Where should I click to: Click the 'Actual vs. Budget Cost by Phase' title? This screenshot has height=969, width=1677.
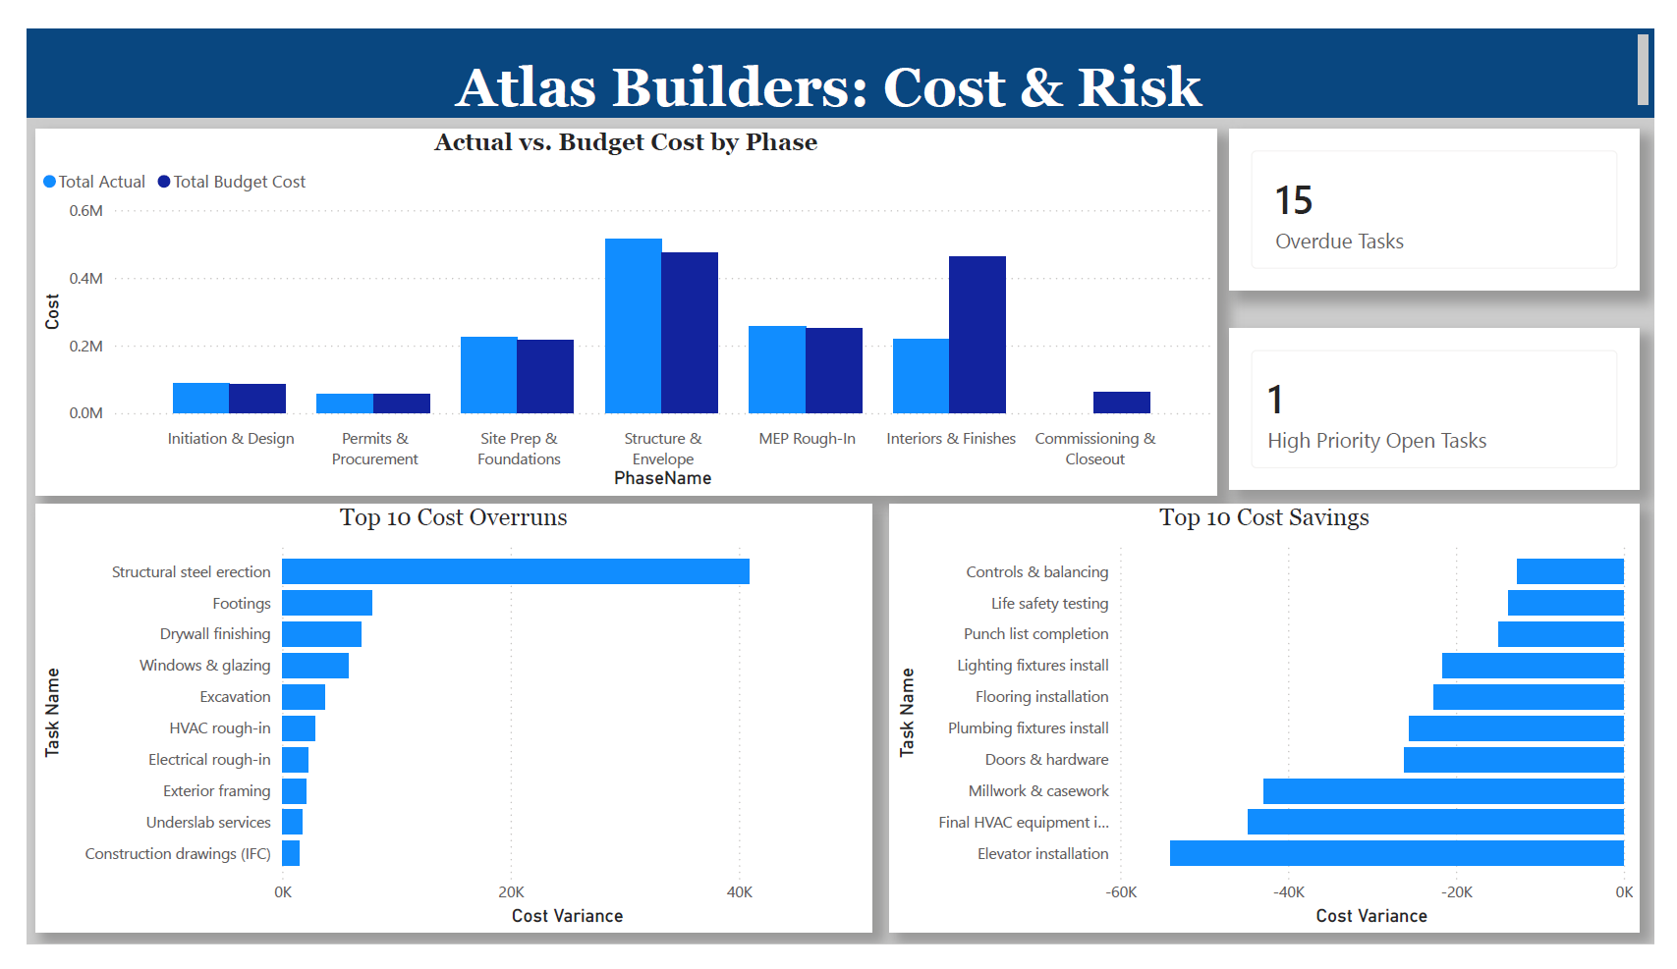(x=626, y=142)
